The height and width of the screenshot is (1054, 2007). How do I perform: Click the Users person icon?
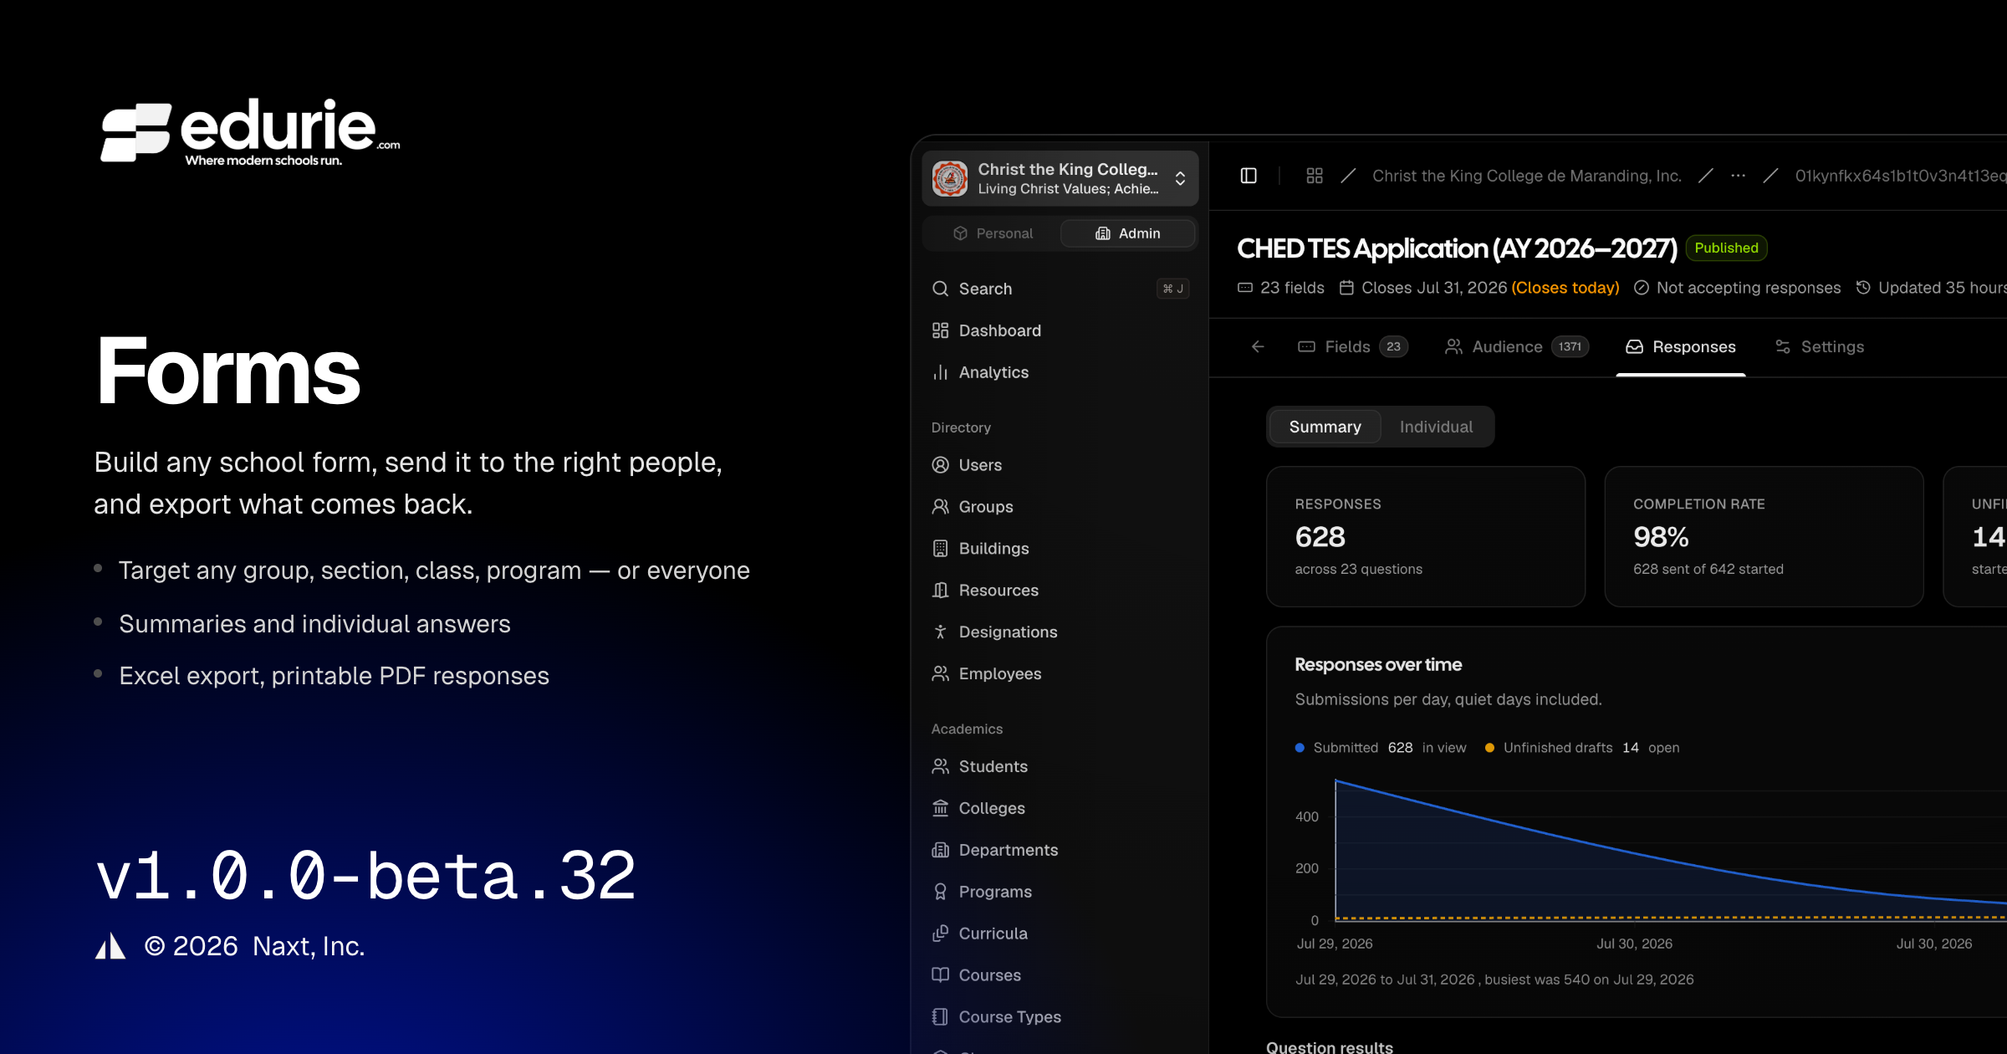pos(941,465)
